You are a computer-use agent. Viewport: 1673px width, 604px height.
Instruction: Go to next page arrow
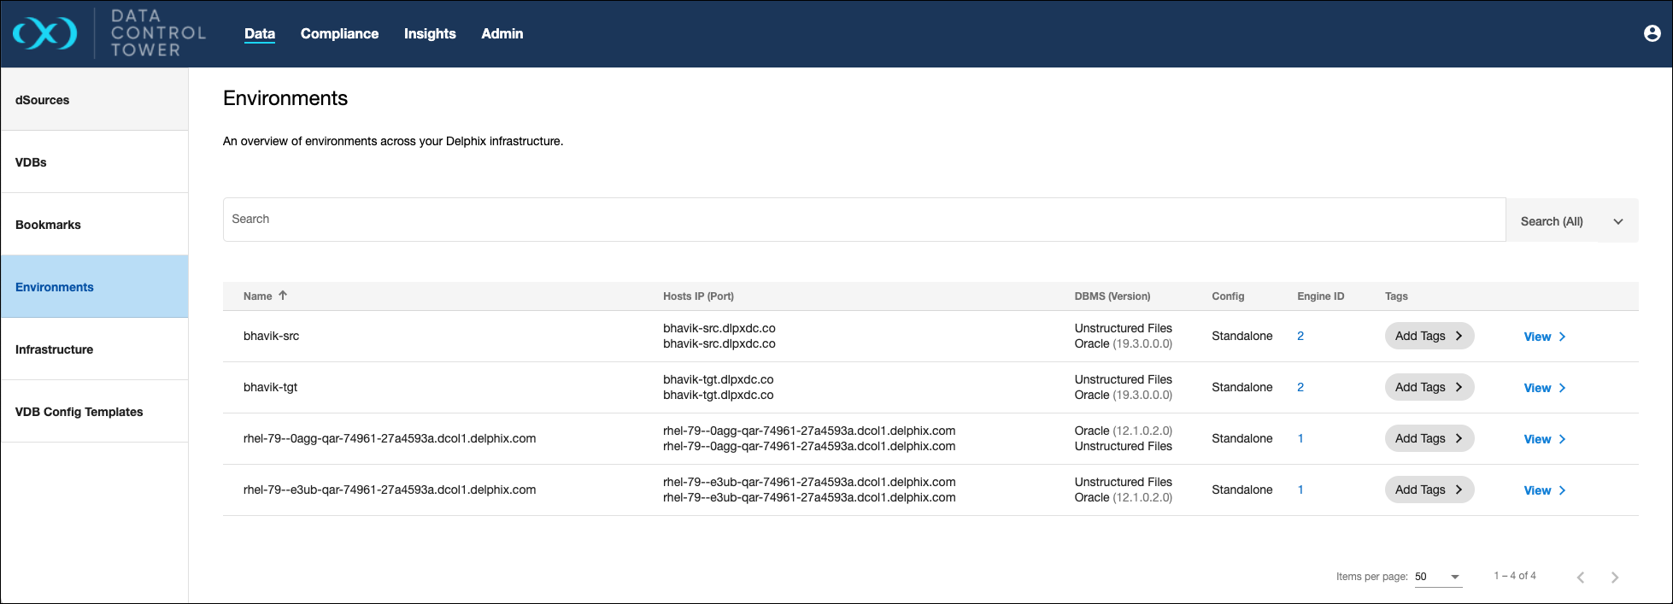point(1614,578)
